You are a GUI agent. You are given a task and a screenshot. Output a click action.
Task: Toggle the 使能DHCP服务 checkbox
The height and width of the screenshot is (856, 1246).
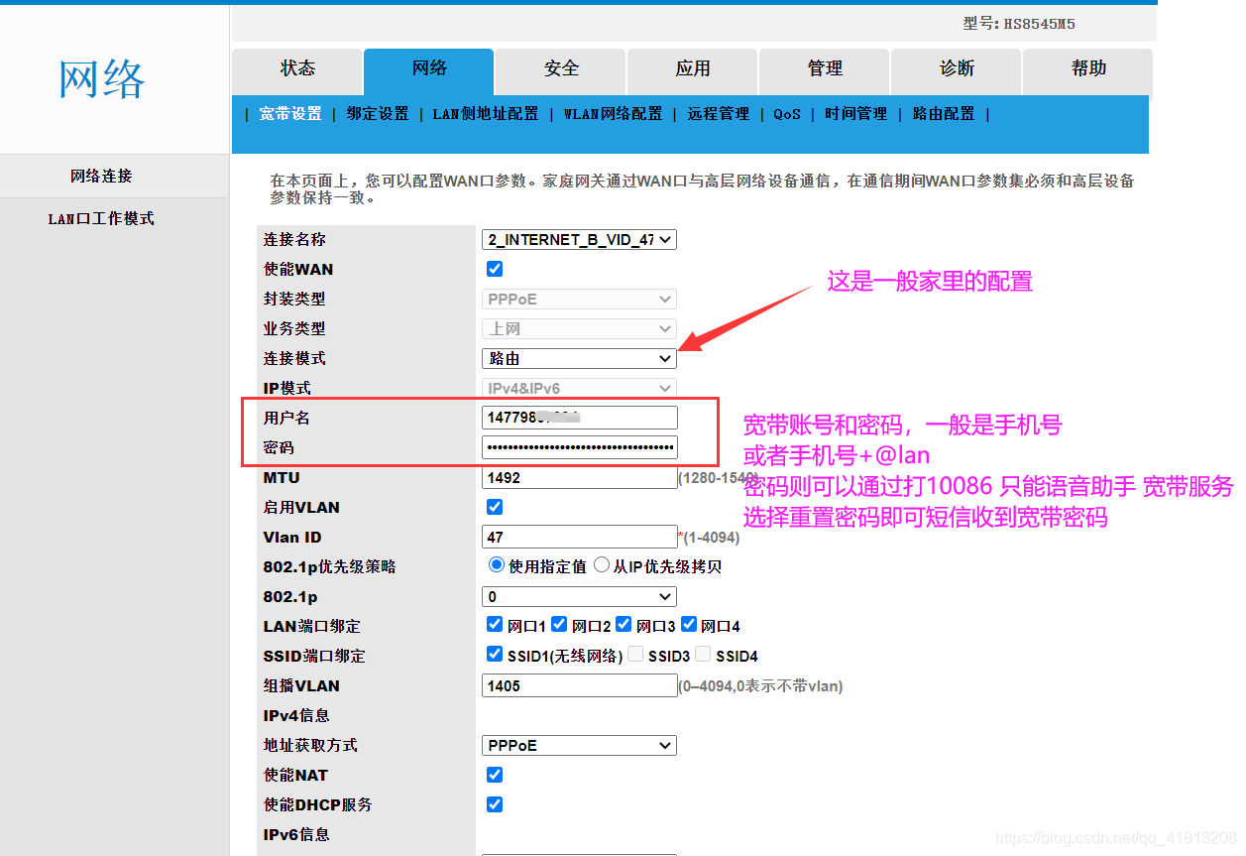pos(495,804)
